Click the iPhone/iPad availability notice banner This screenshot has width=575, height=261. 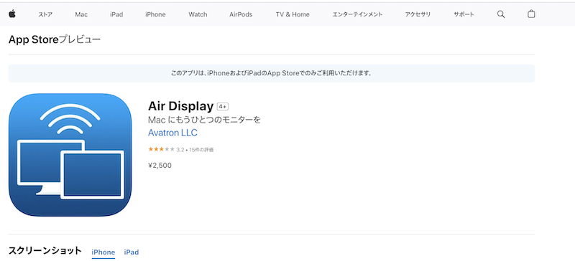click(x=272, y=73)
